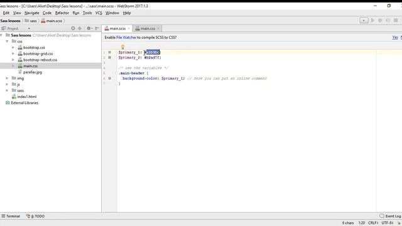This screenshot has height=226, width=402.
Task: Click the collapse-all icon in Project panel header
Action: pyautogui.click(x=80, y=28)
